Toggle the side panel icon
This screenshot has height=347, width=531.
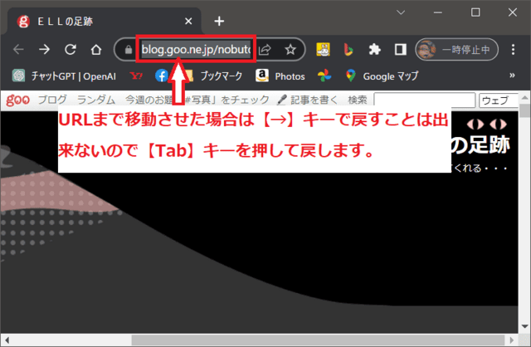pos(400,49)
